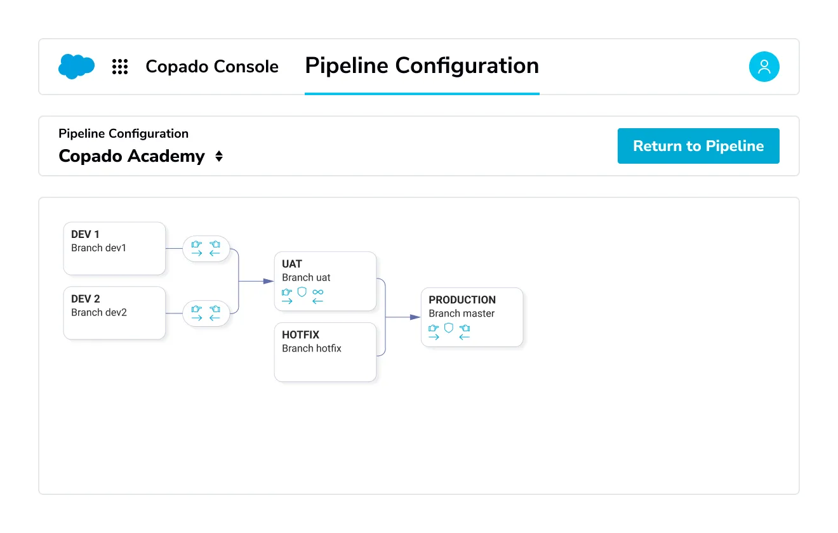Click the Salesforce cloud logo
The image size is (838, 533).
(76, 66)
